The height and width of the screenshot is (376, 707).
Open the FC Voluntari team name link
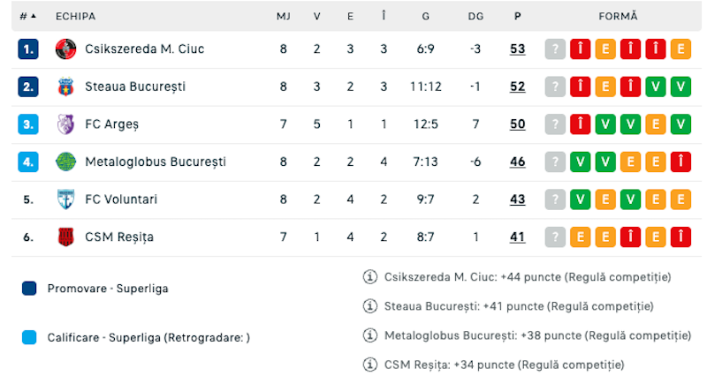click(121, 199)
